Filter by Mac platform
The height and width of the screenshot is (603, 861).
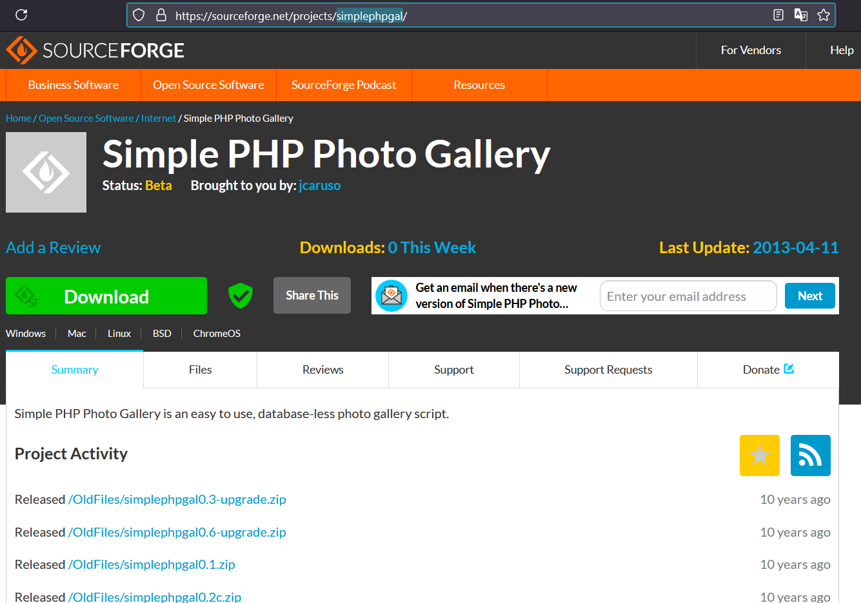77,334
